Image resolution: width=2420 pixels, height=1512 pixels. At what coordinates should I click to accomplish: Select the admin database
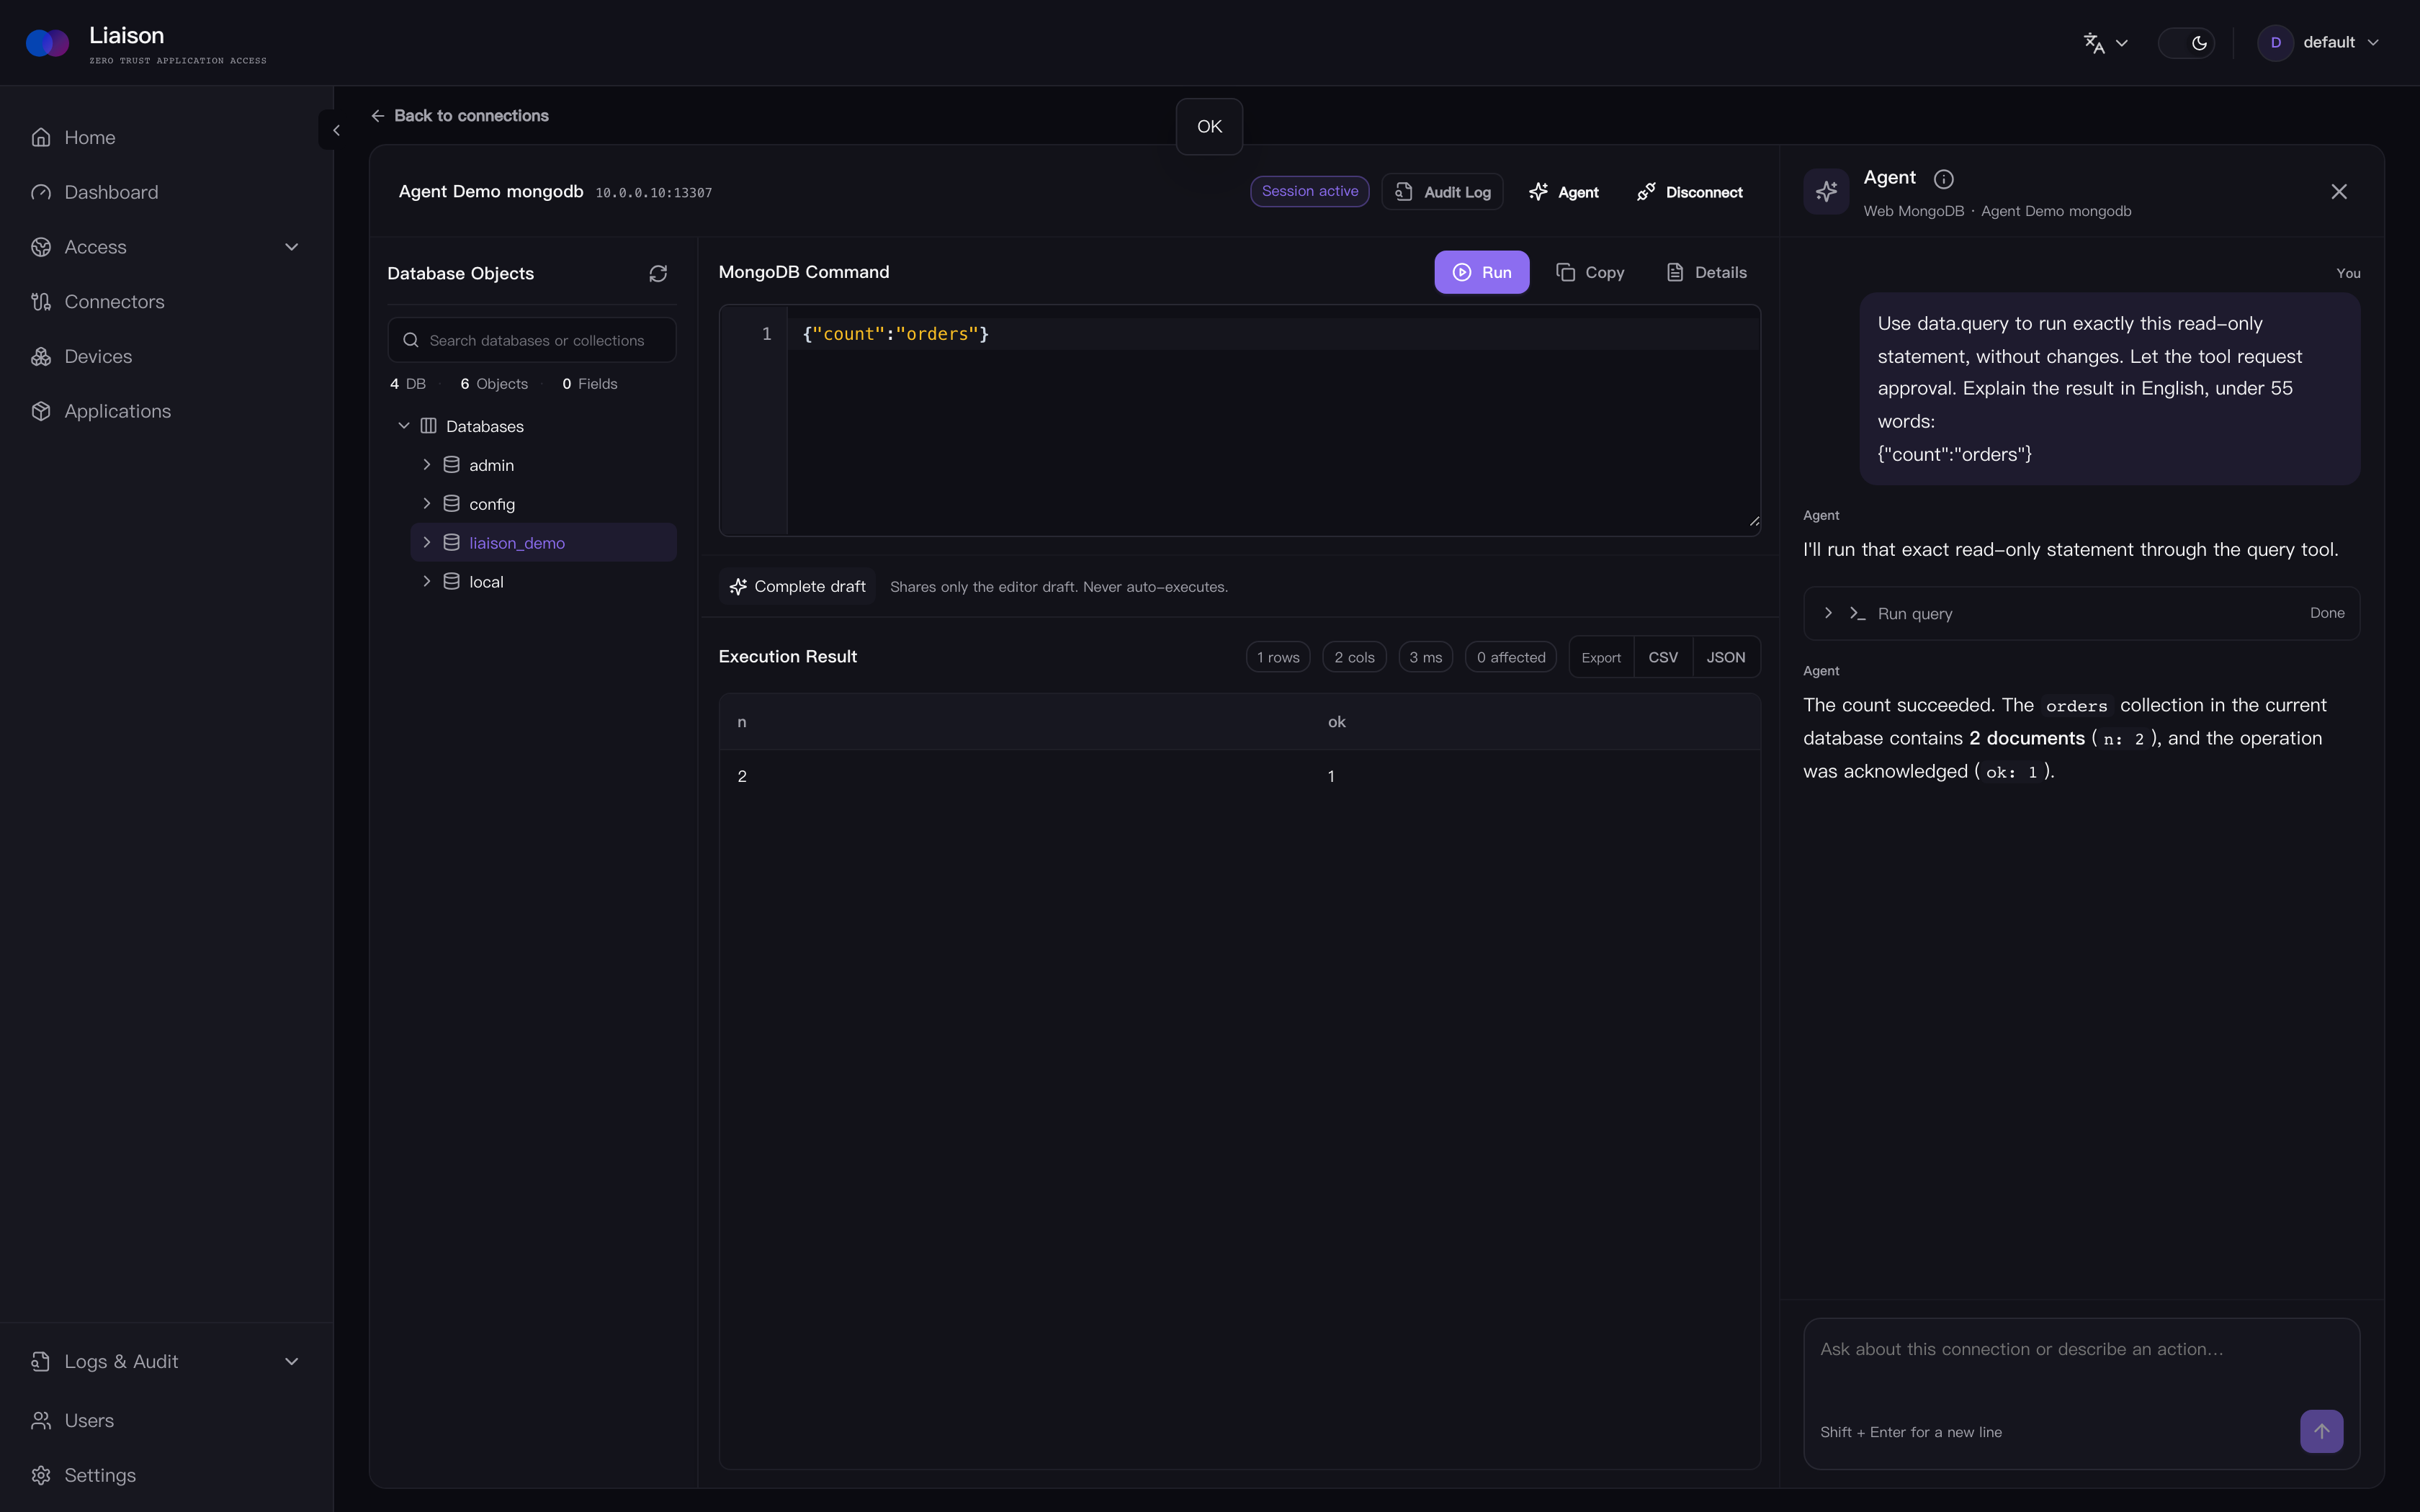[x=491, y=465]
